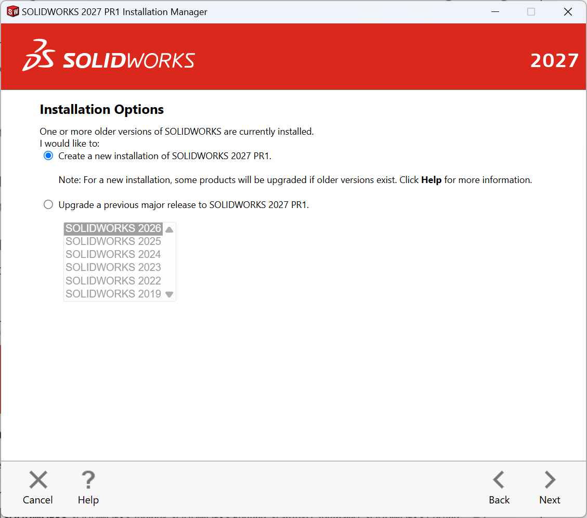
Task: Click the version list scroll down arrow
Action: tap(169, 294)
